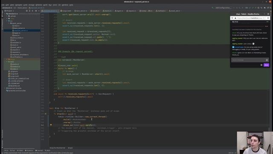
Task: Open verification.rs in the project tree
Action: [x=16, y=57]
